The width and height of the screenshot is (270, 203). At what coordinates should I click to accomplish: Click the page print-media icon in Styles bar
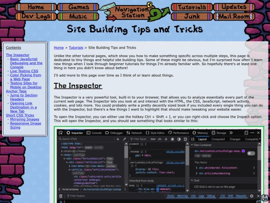coord(185,139)
